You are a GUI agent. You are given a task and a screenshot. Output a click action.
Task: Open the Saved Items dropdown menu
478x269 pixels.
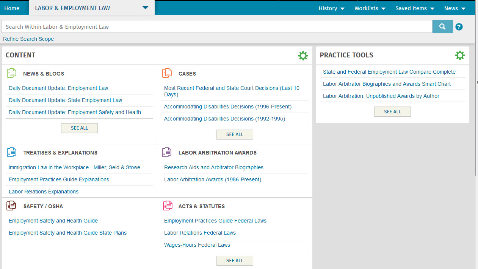[415, 8]
